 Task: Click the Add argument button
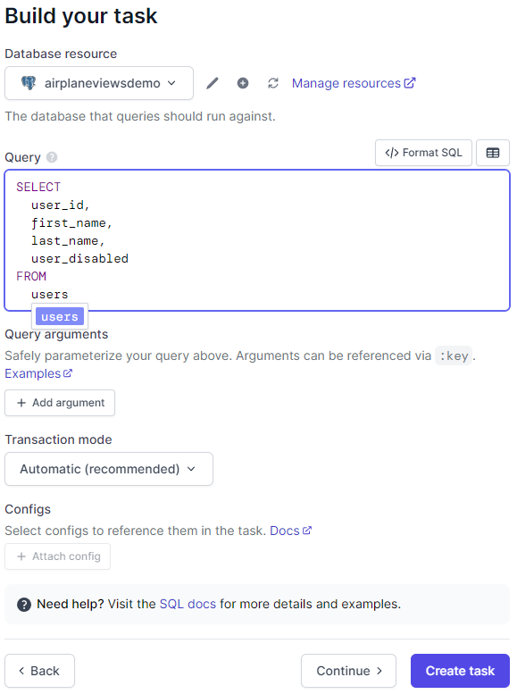coord(60,403)
